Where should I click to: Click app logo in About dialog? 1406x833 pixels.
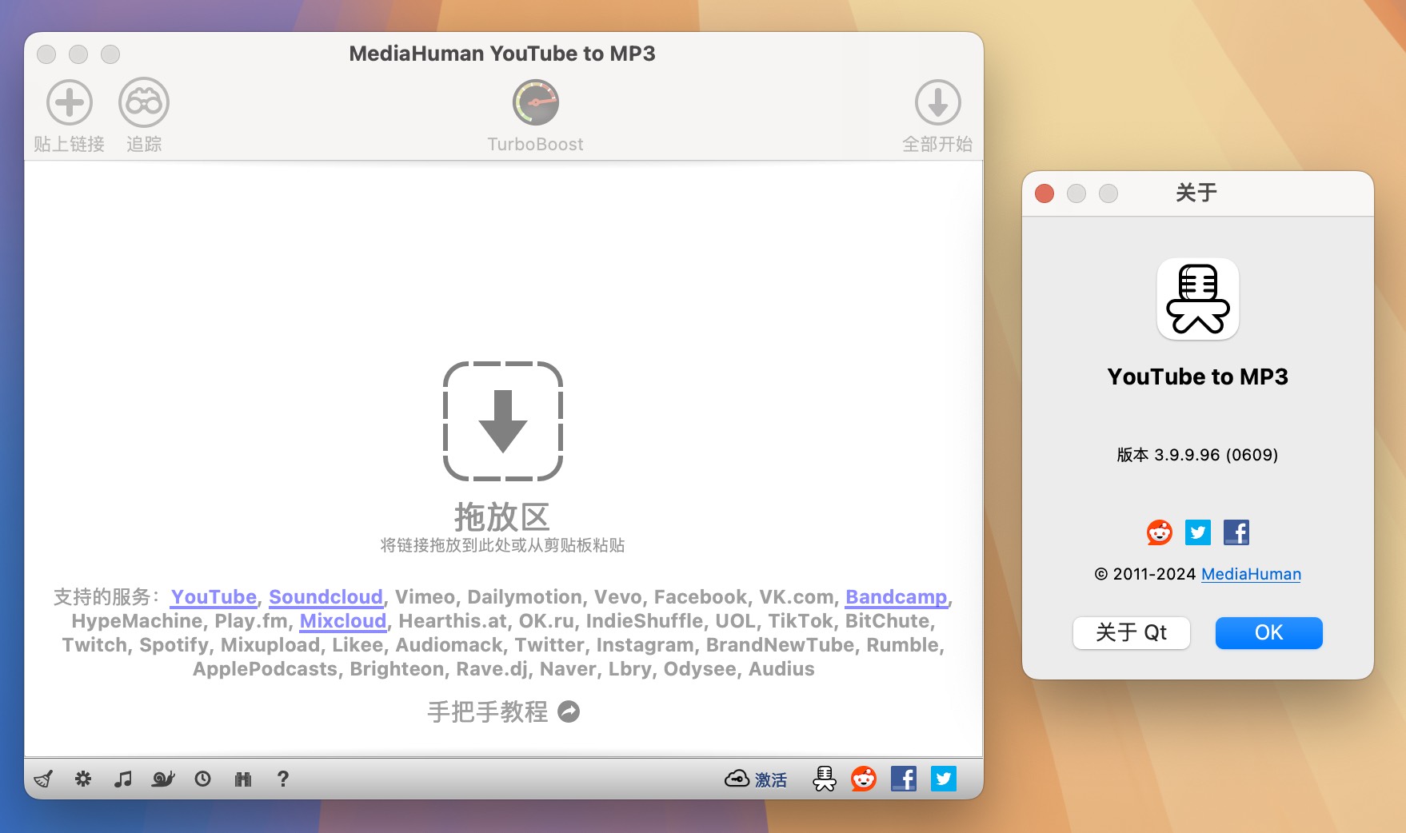(1198, 299)
